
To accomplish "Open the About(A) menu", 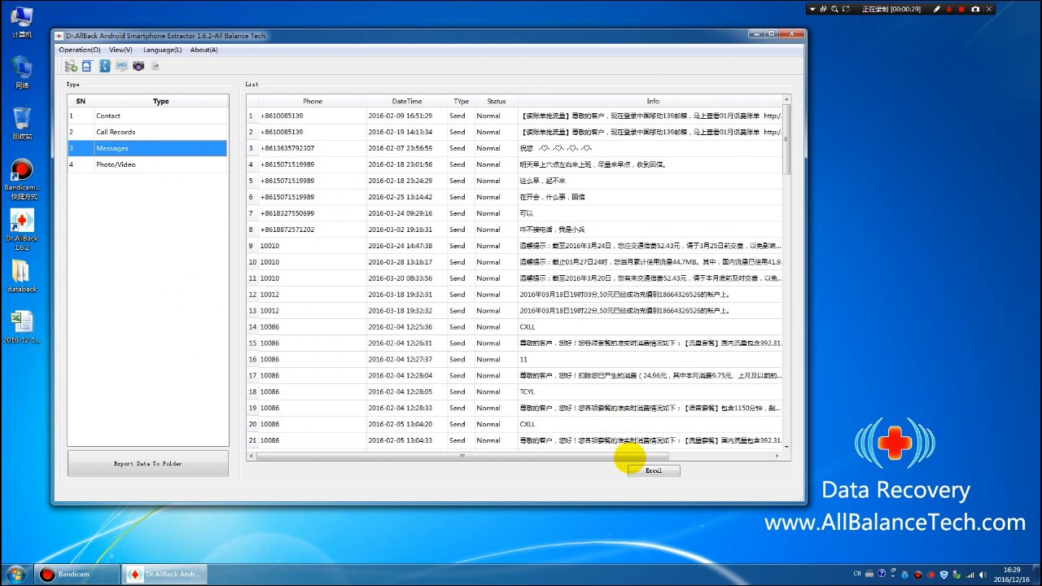I will (x=204, y=50).
